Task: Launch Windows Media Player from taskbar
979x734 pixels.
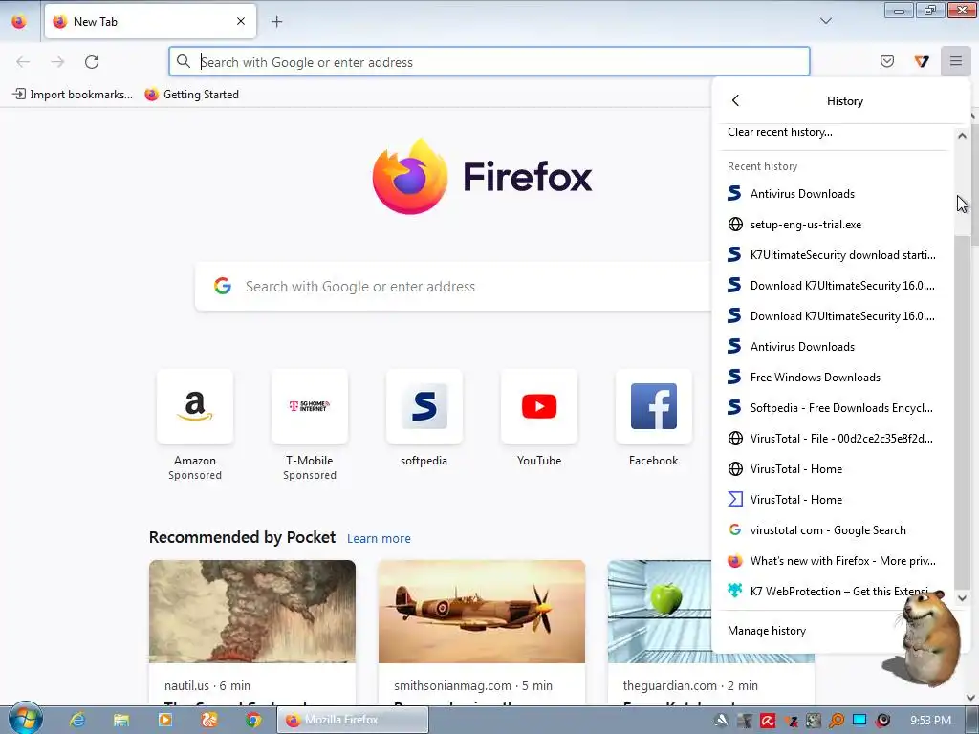Action: pyautogui.click(x=165, y=720)
